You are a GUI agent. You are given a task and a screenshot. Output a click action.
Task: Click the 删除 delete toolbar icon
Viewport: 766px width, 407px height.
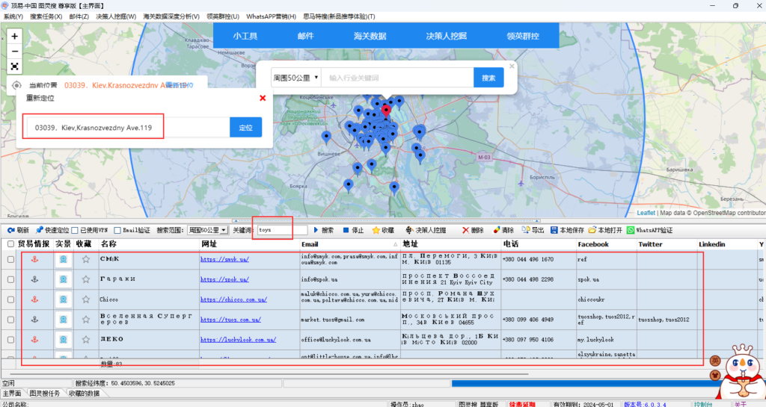point(473,230)
